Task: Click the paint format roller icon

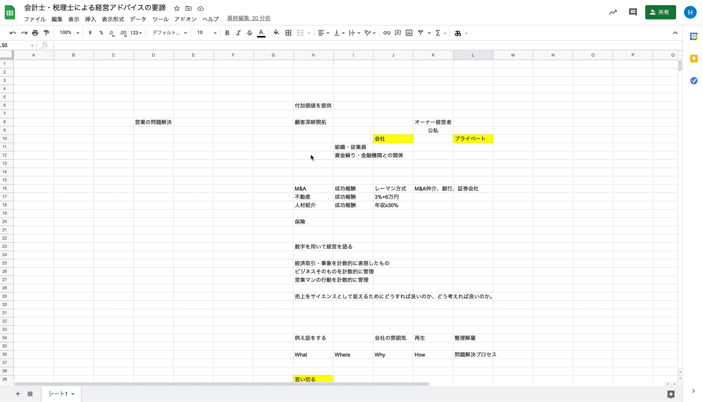Action: click(x=46, y=33)
